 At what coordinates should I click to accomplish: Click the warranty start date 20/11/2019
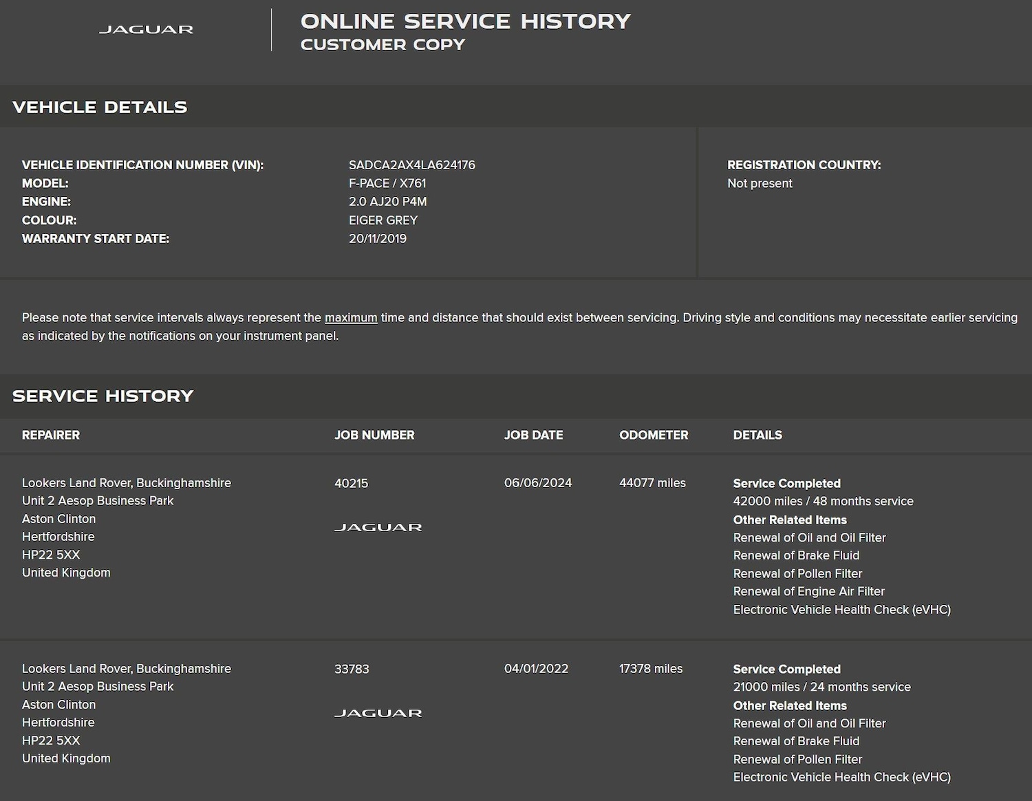(377, 239)
